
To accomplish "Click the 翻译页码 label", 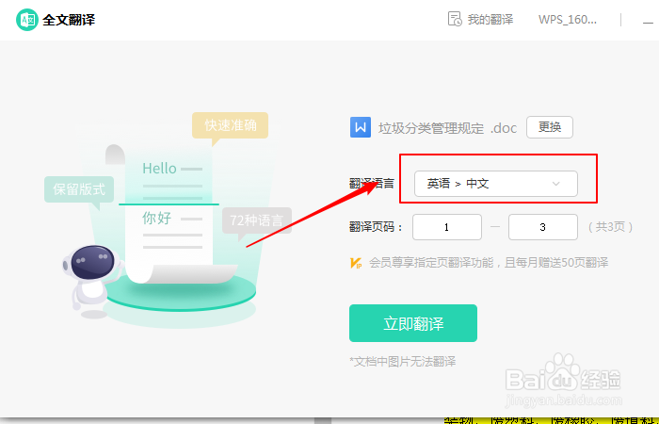I will pos(377,227).
